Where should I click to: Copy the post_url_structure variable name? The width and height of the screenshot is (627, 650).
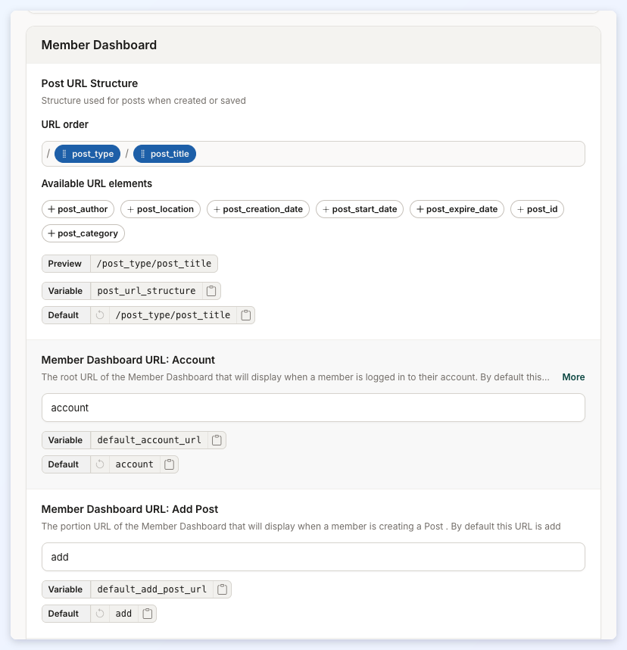[211, 291]
